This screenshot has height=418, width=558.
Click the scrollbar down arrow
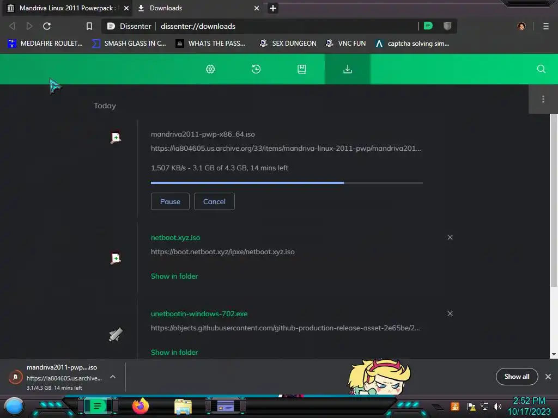point(554,354)
